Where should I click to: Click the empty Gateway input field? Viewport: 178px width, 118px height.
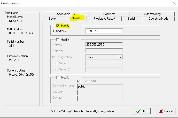point(104,51)
